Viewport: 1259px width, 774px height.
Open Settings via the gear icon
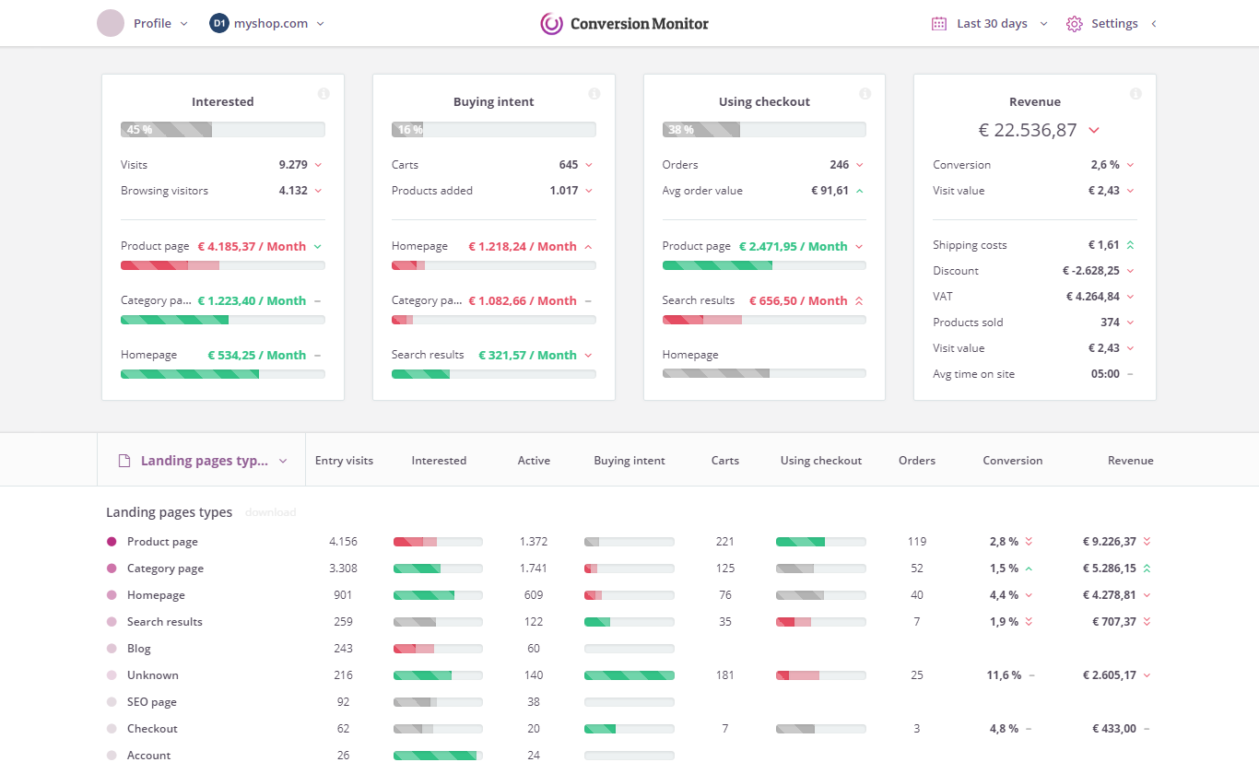click(x=1074, y=24)
